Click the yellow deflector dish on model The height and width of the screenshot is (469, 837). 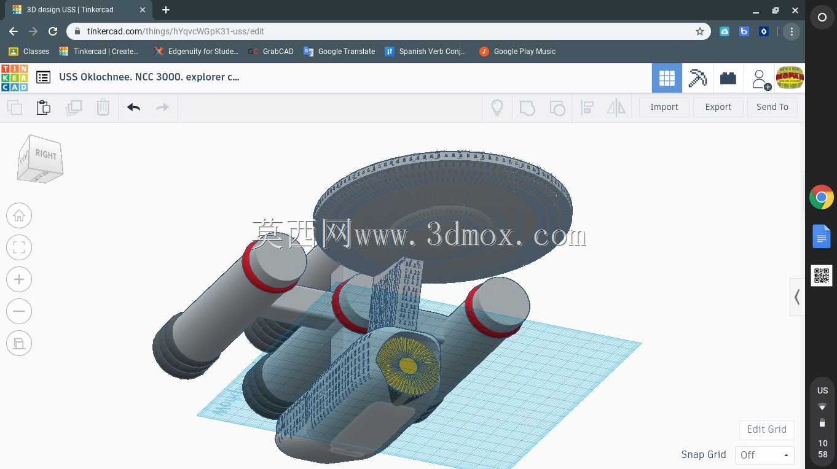click(407, 366)
